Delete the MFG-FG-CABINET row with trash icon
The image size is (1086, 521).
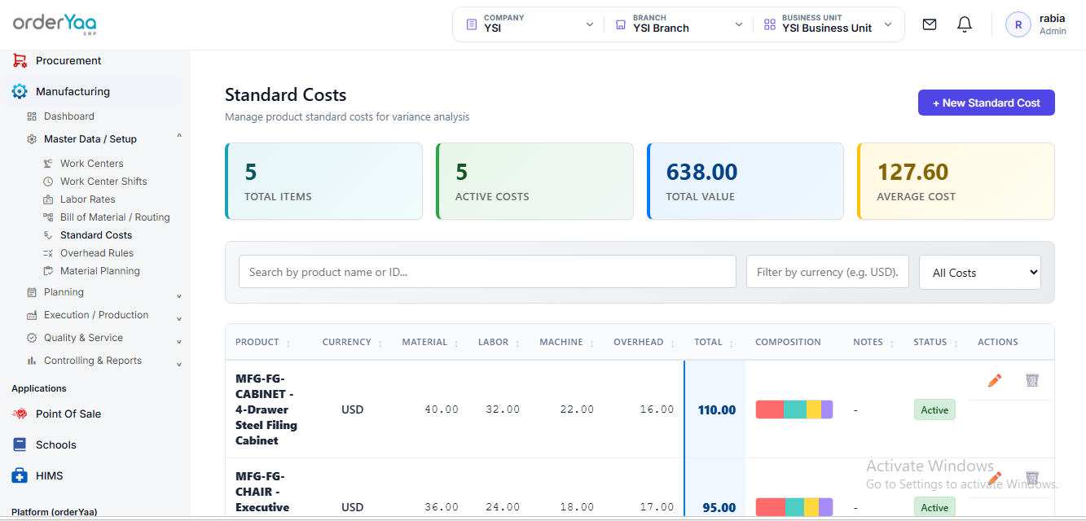pos(1032,380)
